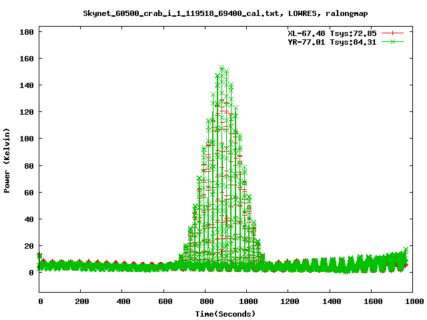Screen dimensions: 427x320
Task: Click the x-axis tick label 1800
Action: point(414,301)
